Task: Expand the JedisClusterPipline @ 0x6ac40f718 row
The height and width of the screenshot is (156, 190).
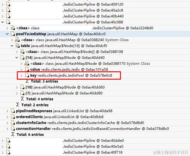Action: click(3, 152)
